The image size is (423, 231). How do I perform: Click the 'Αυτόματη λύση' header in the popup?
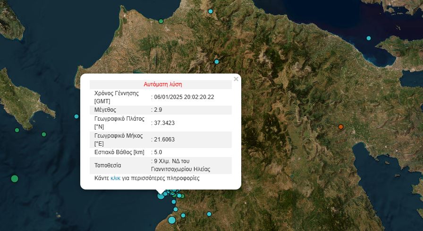(x=162, y=85)
